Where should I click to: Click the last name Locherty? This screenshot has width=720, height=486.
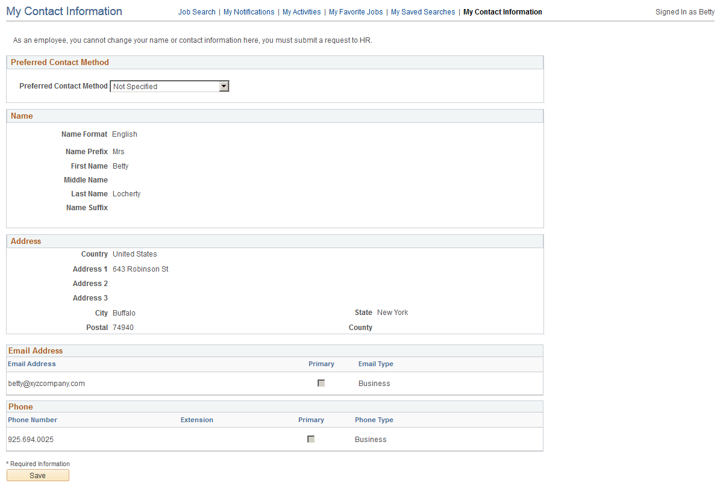tap(127, 194)
